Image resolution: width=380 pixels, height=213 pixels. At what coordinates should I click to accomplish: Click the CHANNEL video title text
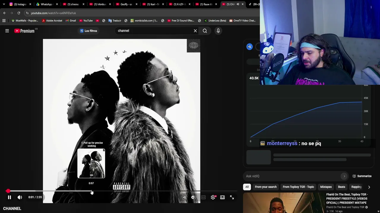[12, 209]
